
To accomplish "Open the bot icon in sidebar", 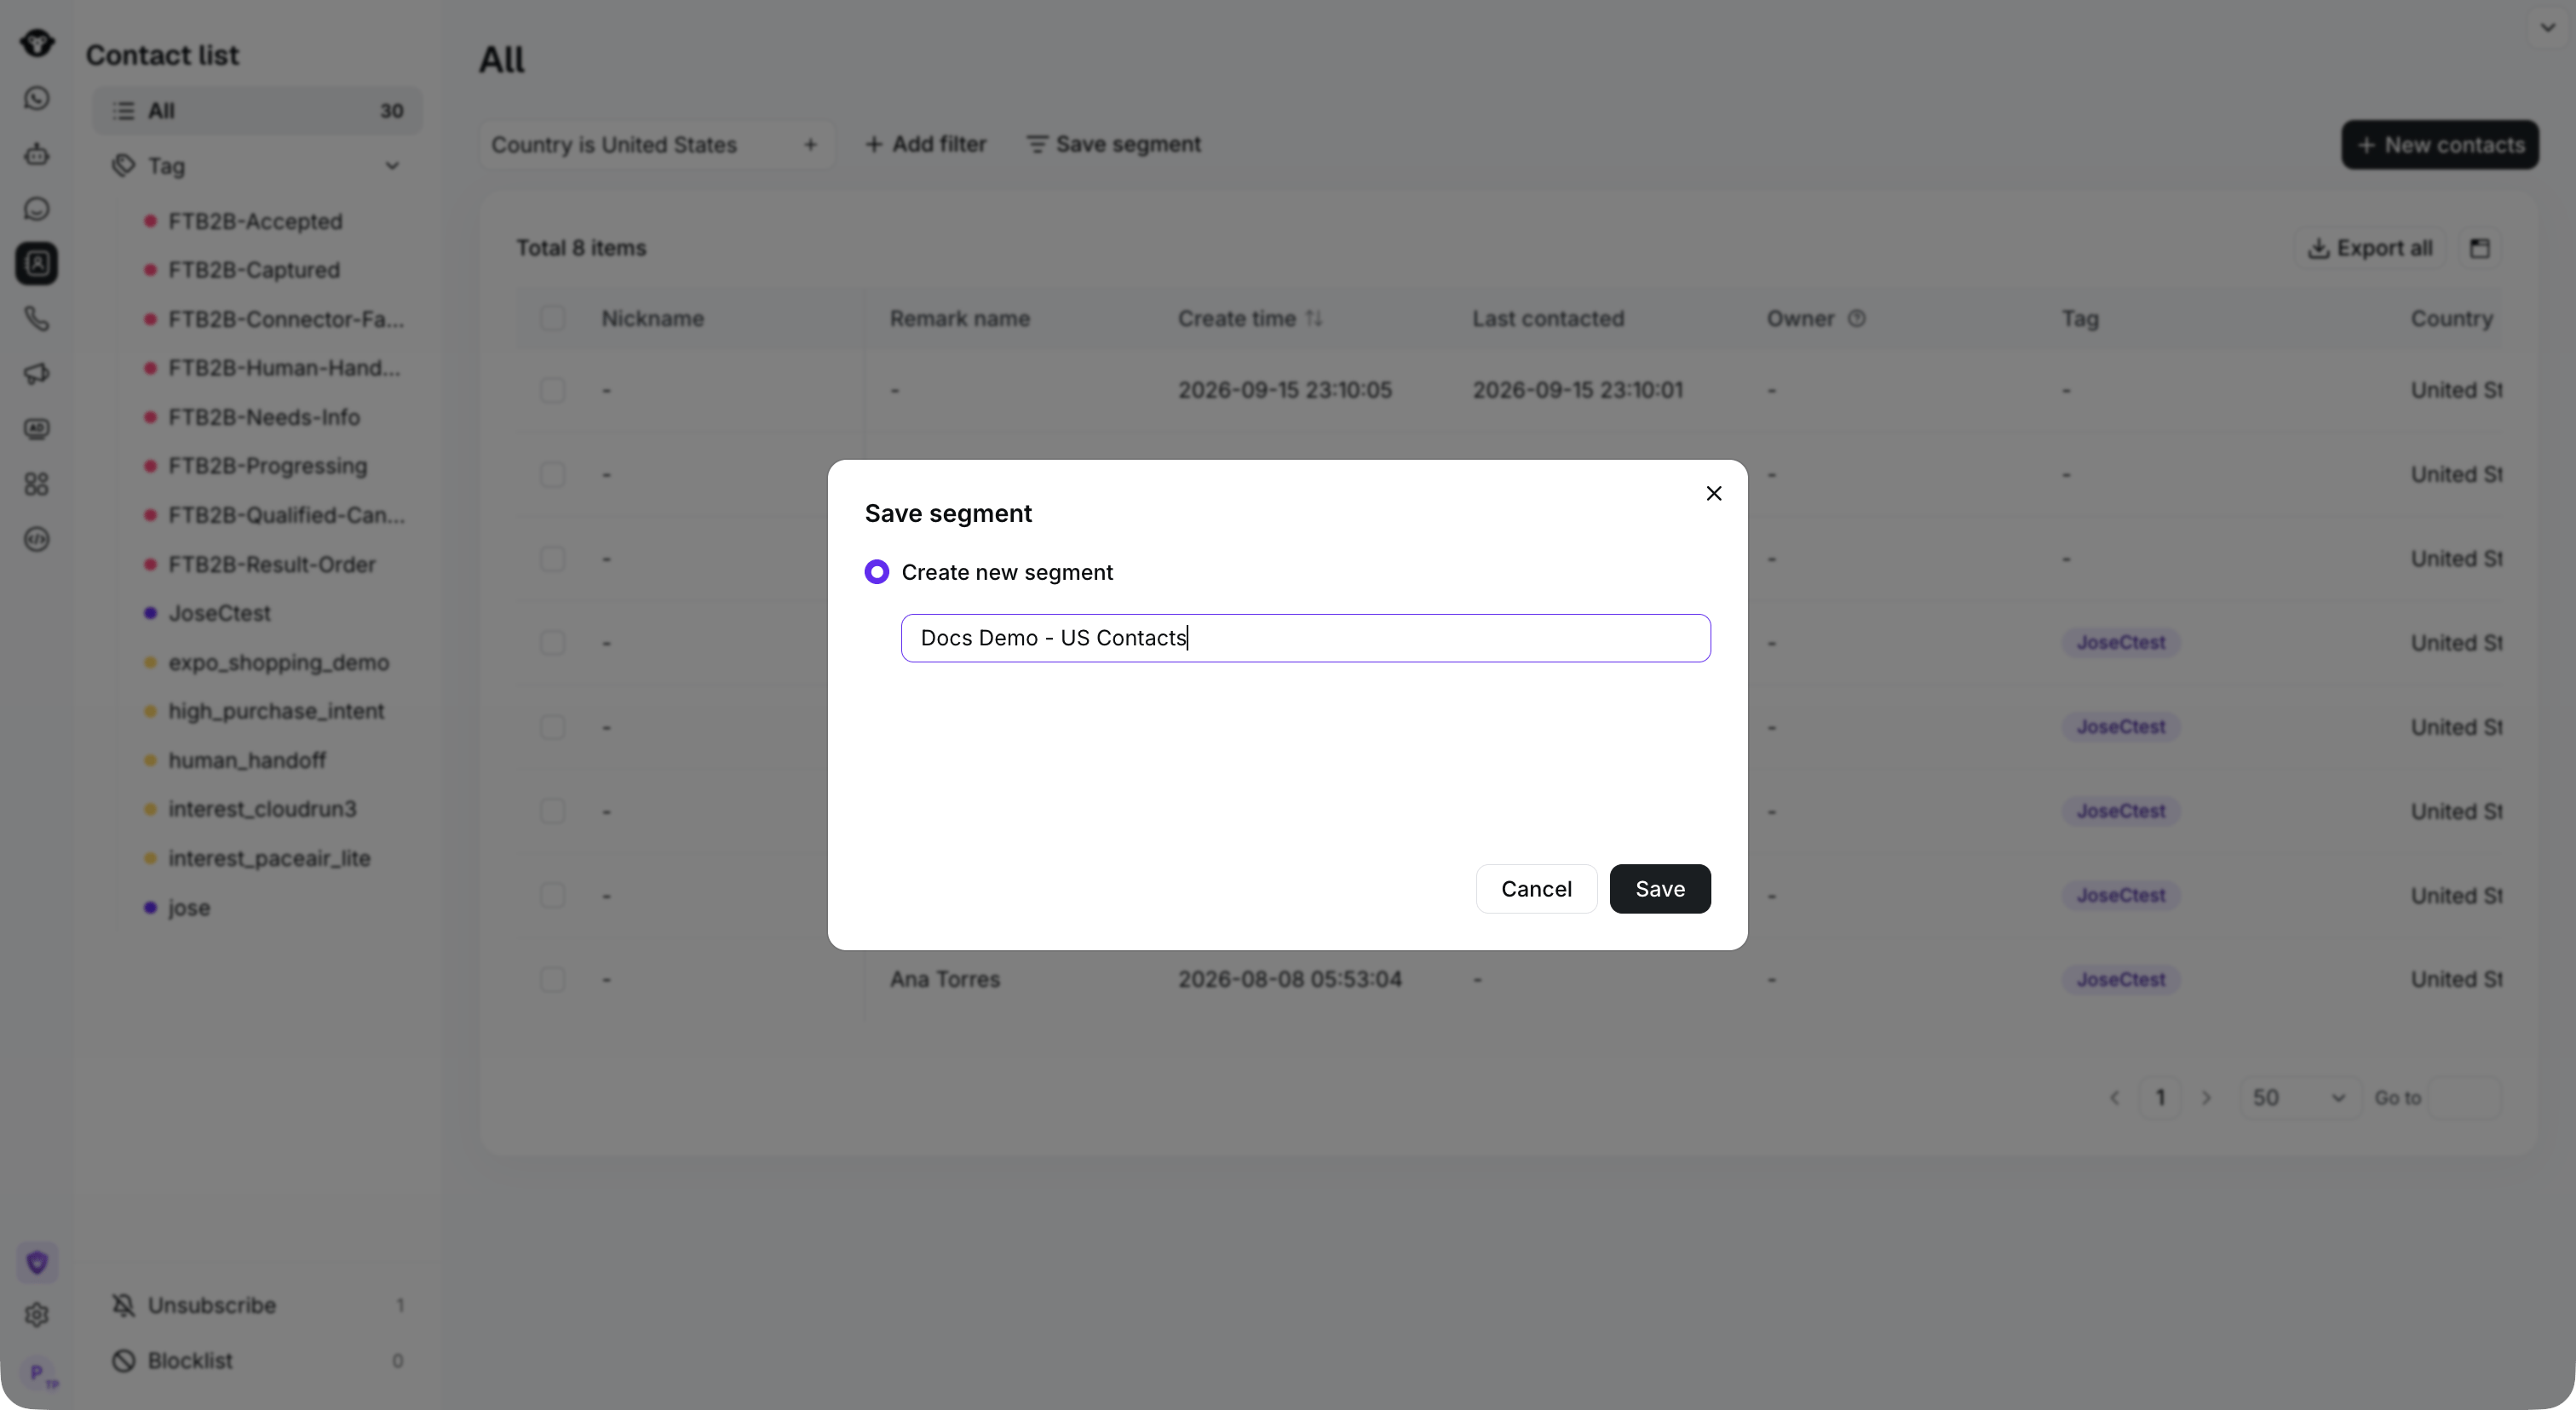I will 37,154.
